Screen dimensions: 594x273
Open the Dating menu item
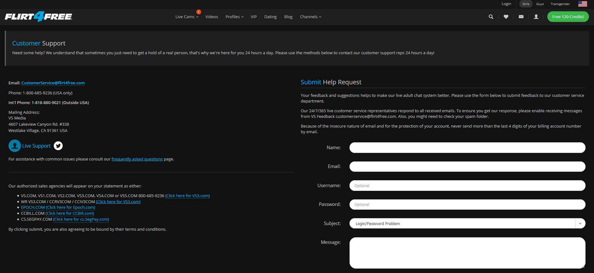pyautogui.click(x=271, y=17)
